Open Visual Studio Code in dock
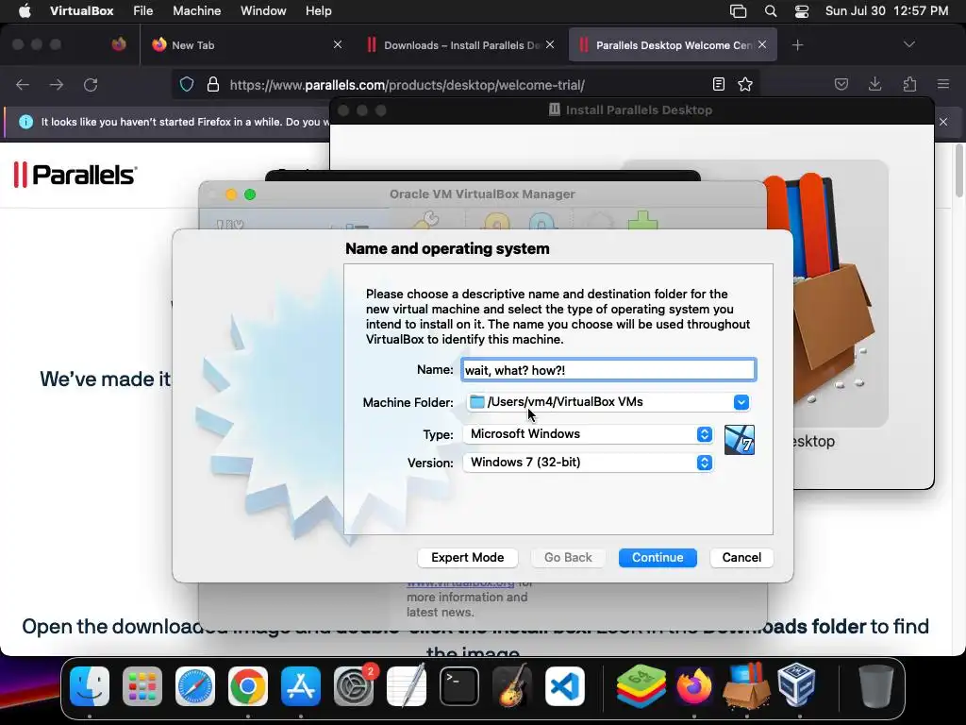966x725 pixels. point(565,686)
